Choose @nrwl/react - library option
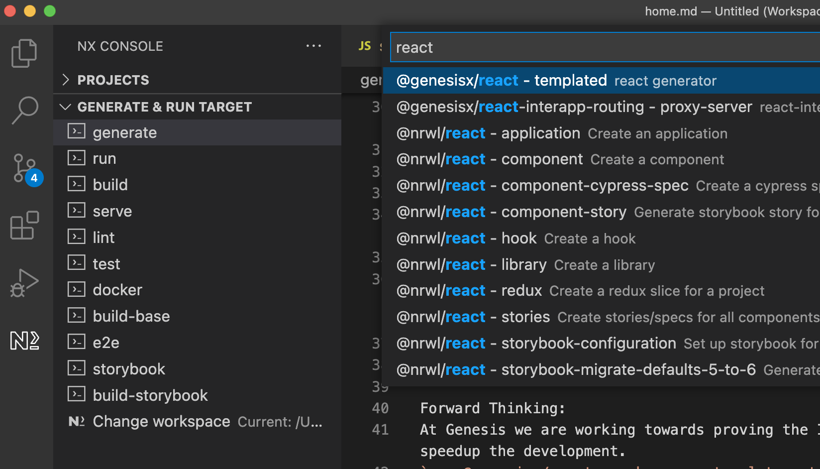This screenshot has height=469, width=820. pyautogui.click(x=601, y=264)
